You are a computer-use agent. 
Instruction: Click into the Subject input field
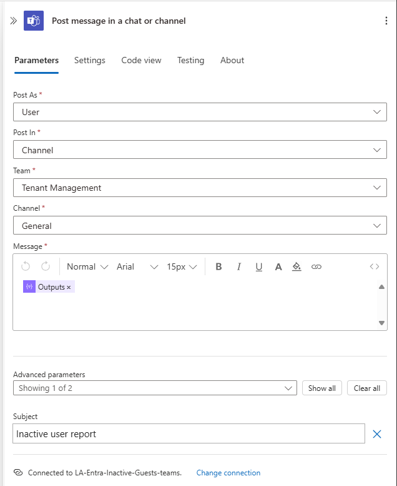(x=189, y=433)
